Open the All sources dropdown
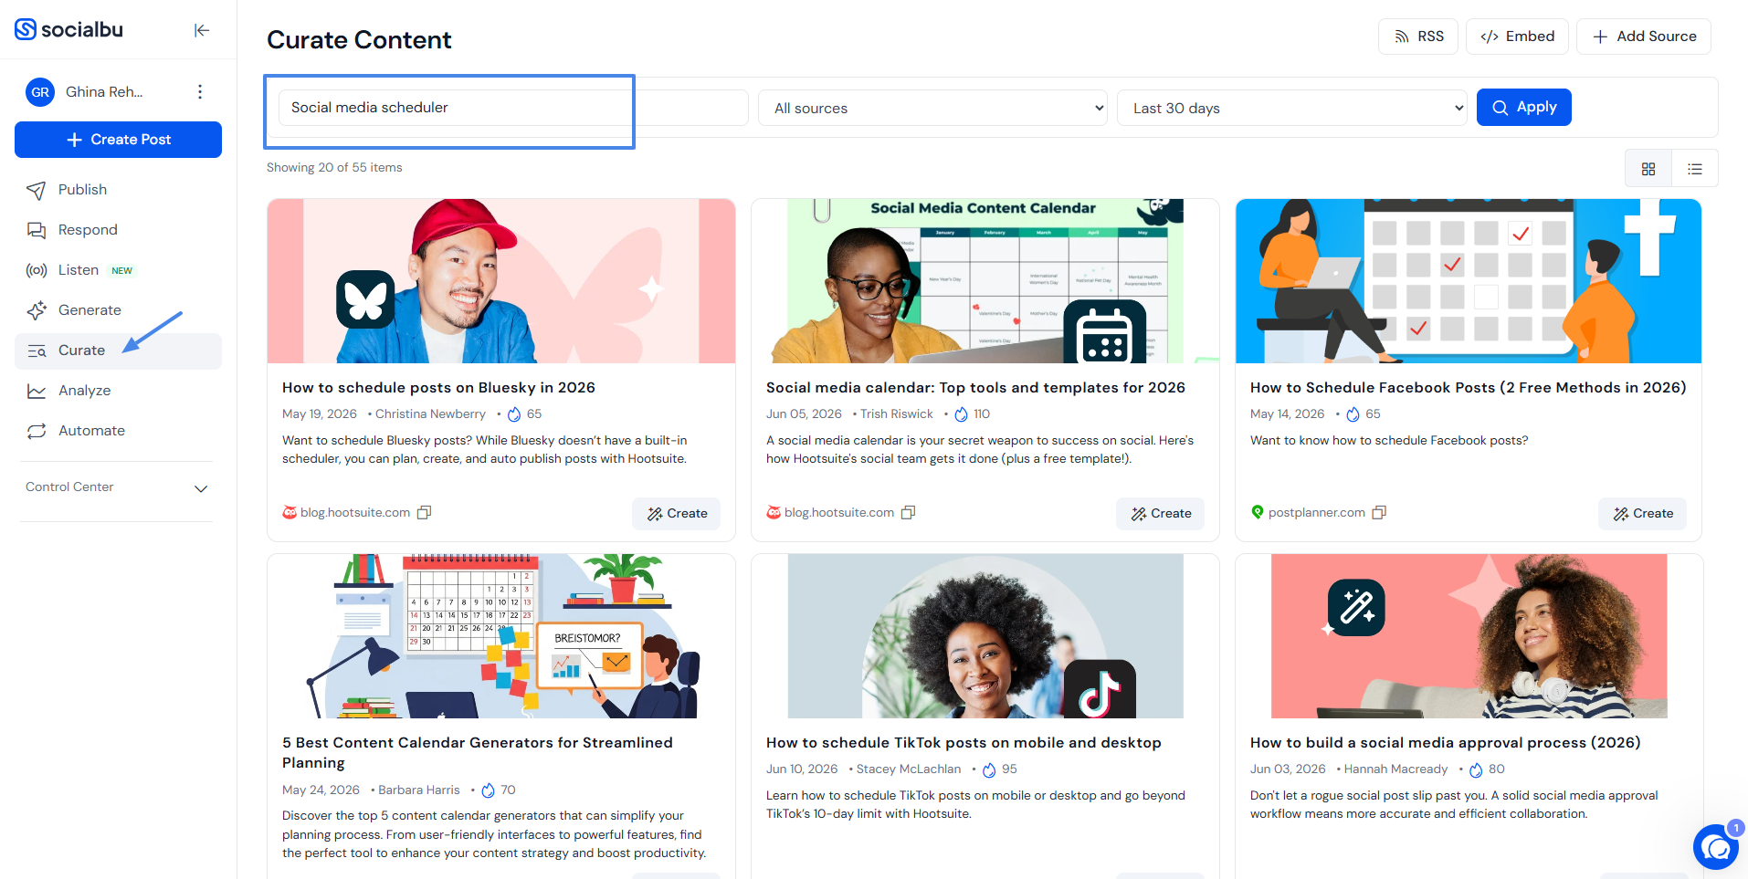This screenshot has height=879, width=1748. tap(932, 108)
